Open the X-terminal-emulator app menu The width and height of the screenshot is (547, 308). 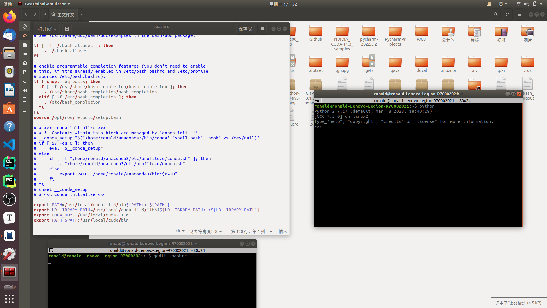(x=44, y=4)
